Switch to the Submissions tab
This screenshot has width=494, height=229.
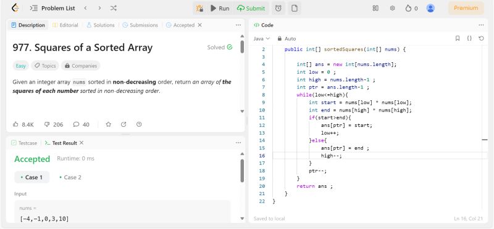(x=140, y=25)
